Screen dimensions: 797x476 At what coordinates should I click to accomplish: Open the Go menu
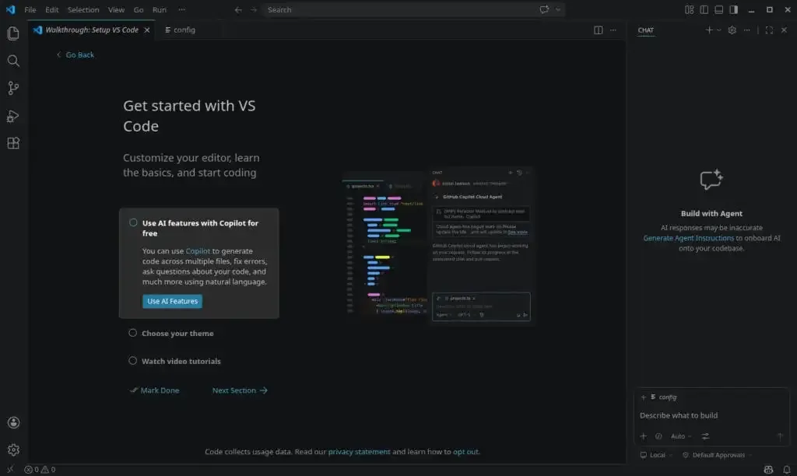coord(139,9)
